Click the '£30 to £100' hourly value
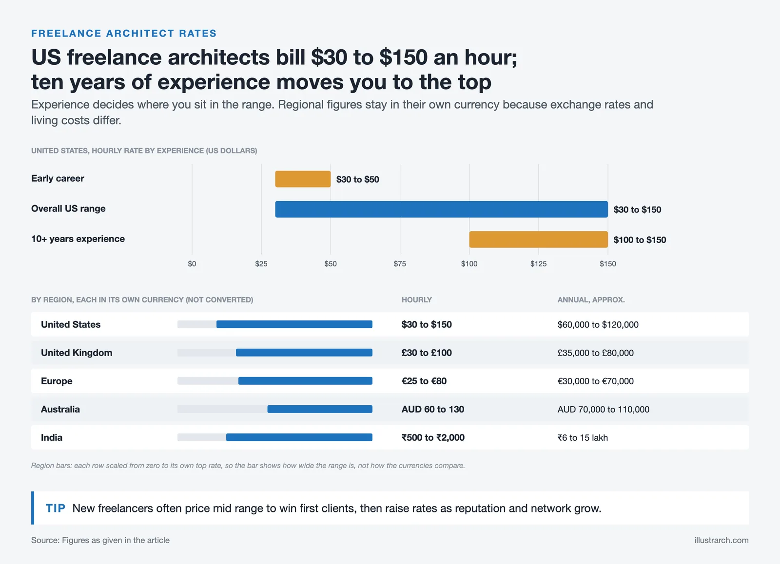 [427, 353]
